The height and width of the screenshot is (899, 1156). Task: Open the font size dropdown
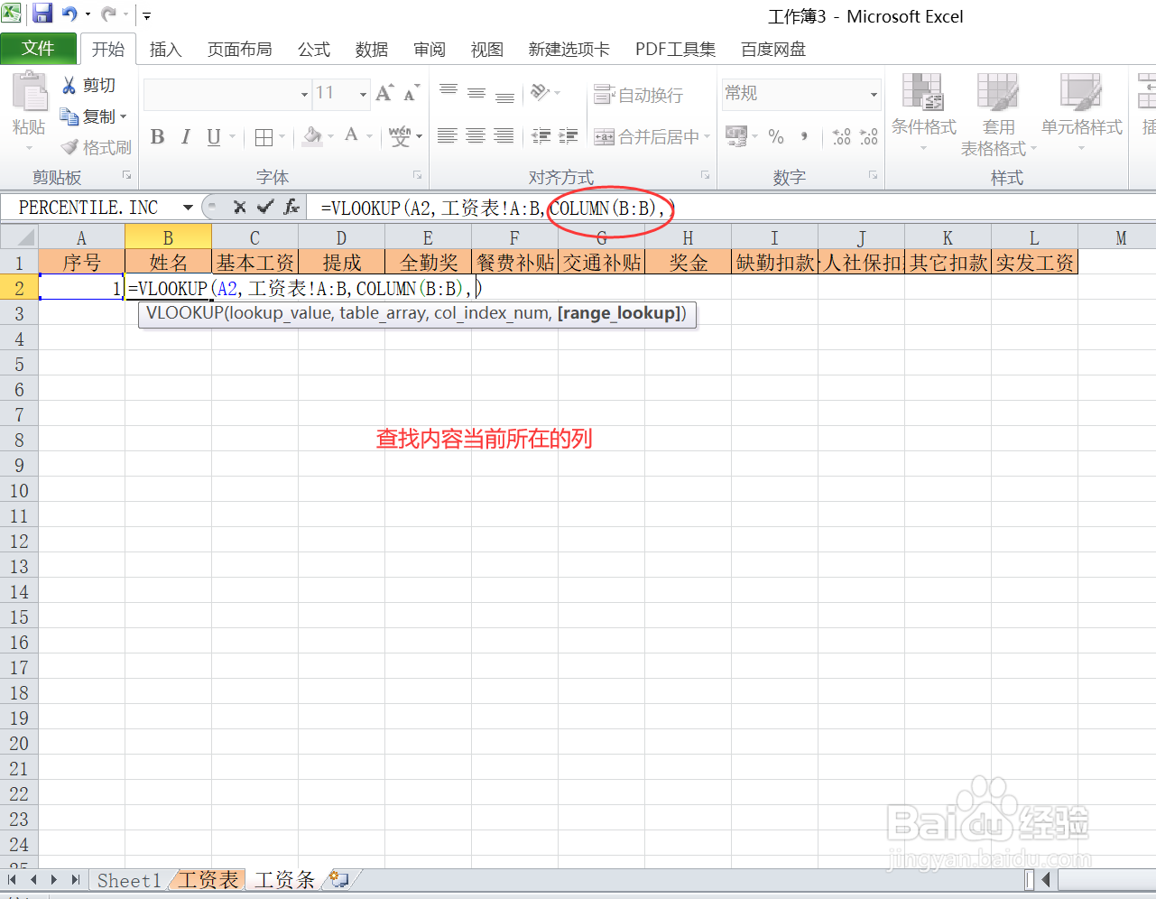point(363,93)
